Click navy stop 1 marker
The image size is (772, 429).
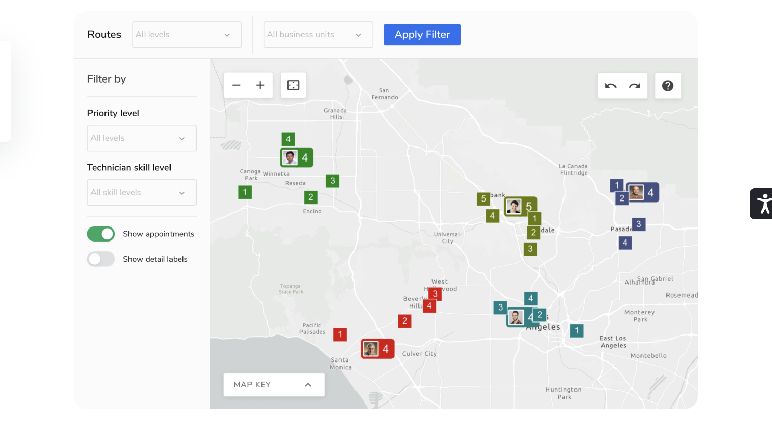pos(617,185)
